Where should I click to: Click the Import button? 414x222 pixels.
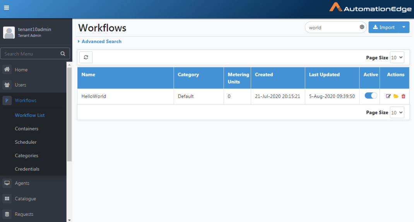383,27
